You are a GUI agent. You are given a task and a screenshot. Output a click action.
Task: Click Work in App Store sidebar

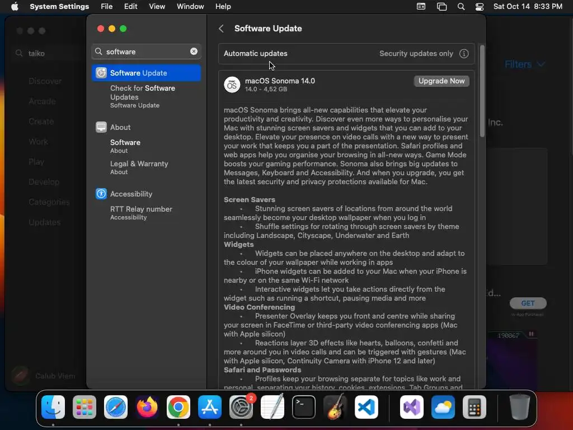[x=38, y=142]
